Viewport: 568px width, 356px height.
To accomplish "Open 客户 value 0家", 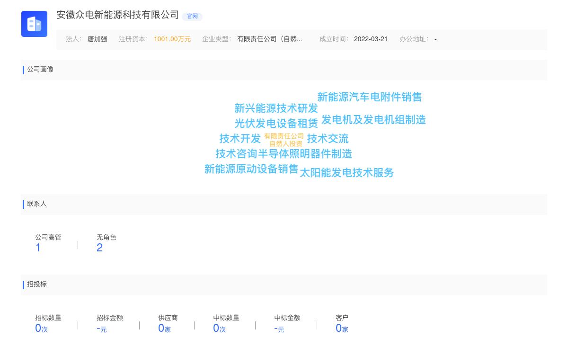I will (x=342, y=329).
